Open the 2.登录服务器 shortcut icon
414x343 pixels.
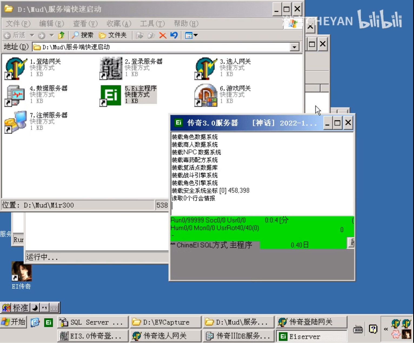(x=111, y=68)
